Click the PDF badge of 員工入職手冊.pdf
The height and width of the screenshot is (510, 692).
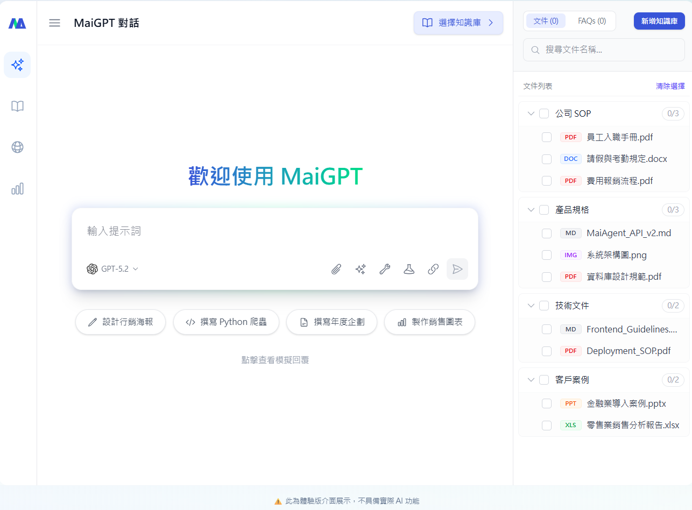(x=571, y=137)
